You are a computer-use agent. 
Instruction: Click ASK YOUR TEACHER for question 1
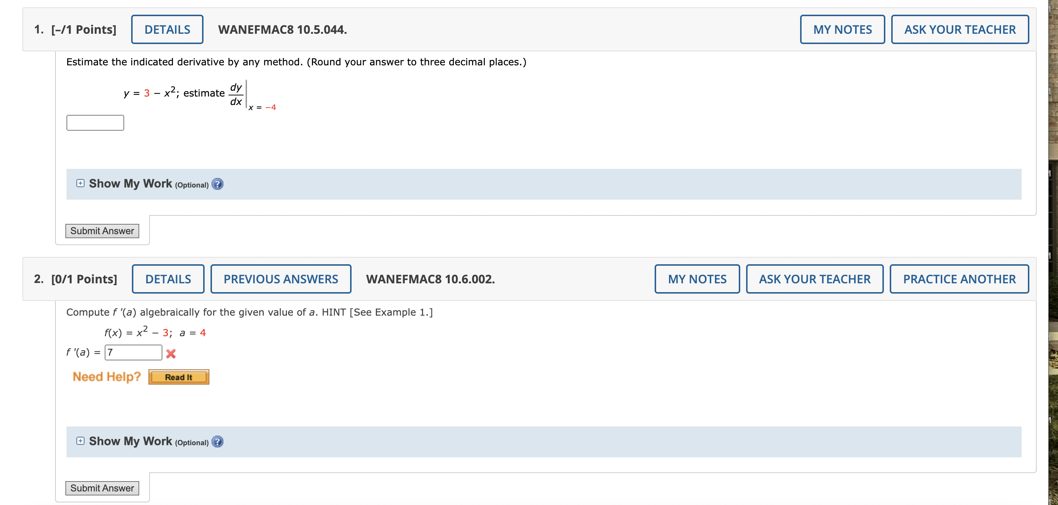pyautogui.click(x=960, y=29)
